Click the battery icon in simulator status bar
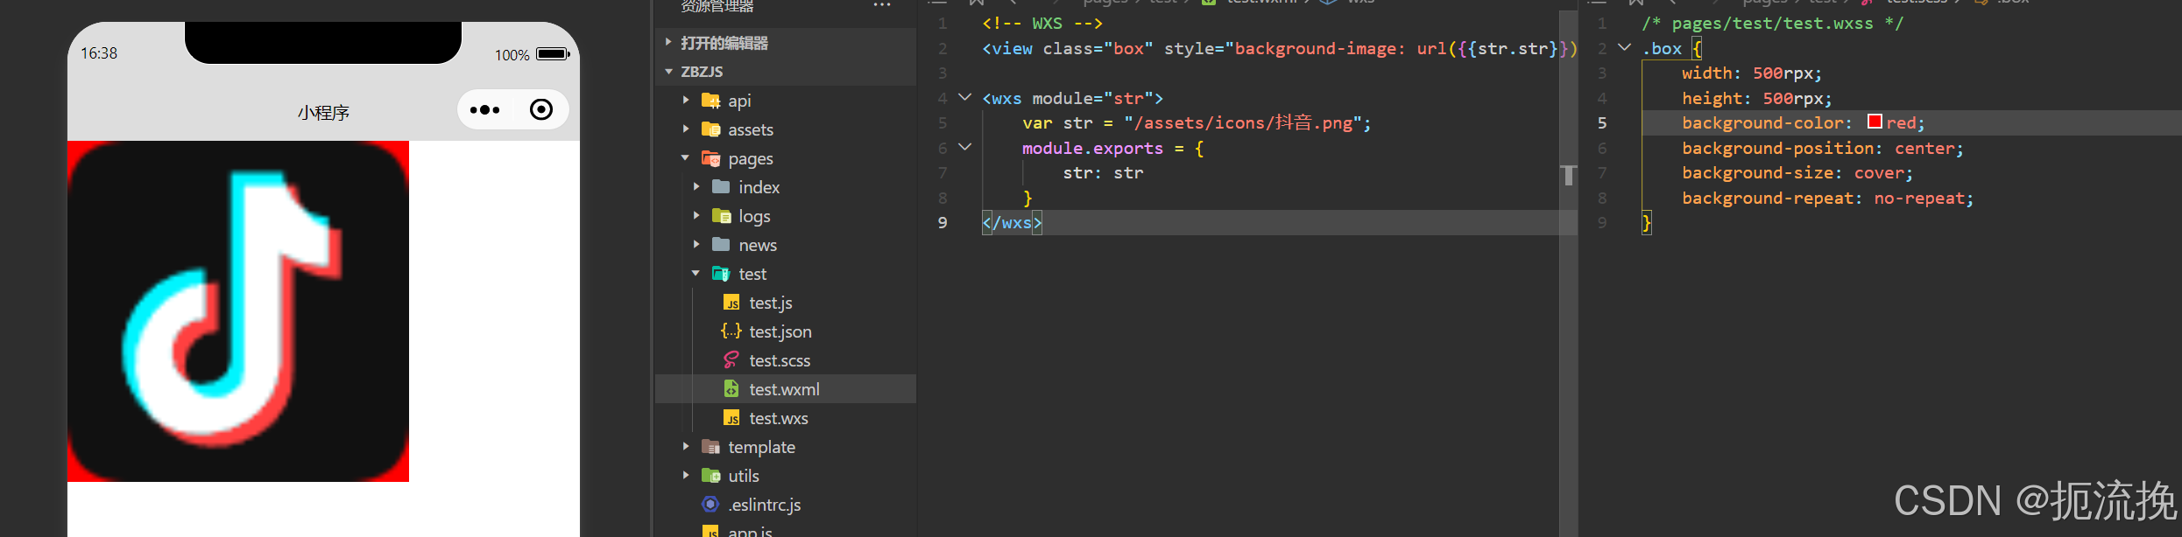 [x=553, y=54]
